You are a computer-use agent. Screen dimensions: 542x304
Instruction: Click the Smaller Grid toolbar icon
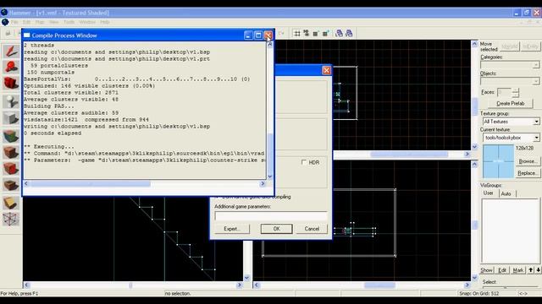tap(316, 34)
